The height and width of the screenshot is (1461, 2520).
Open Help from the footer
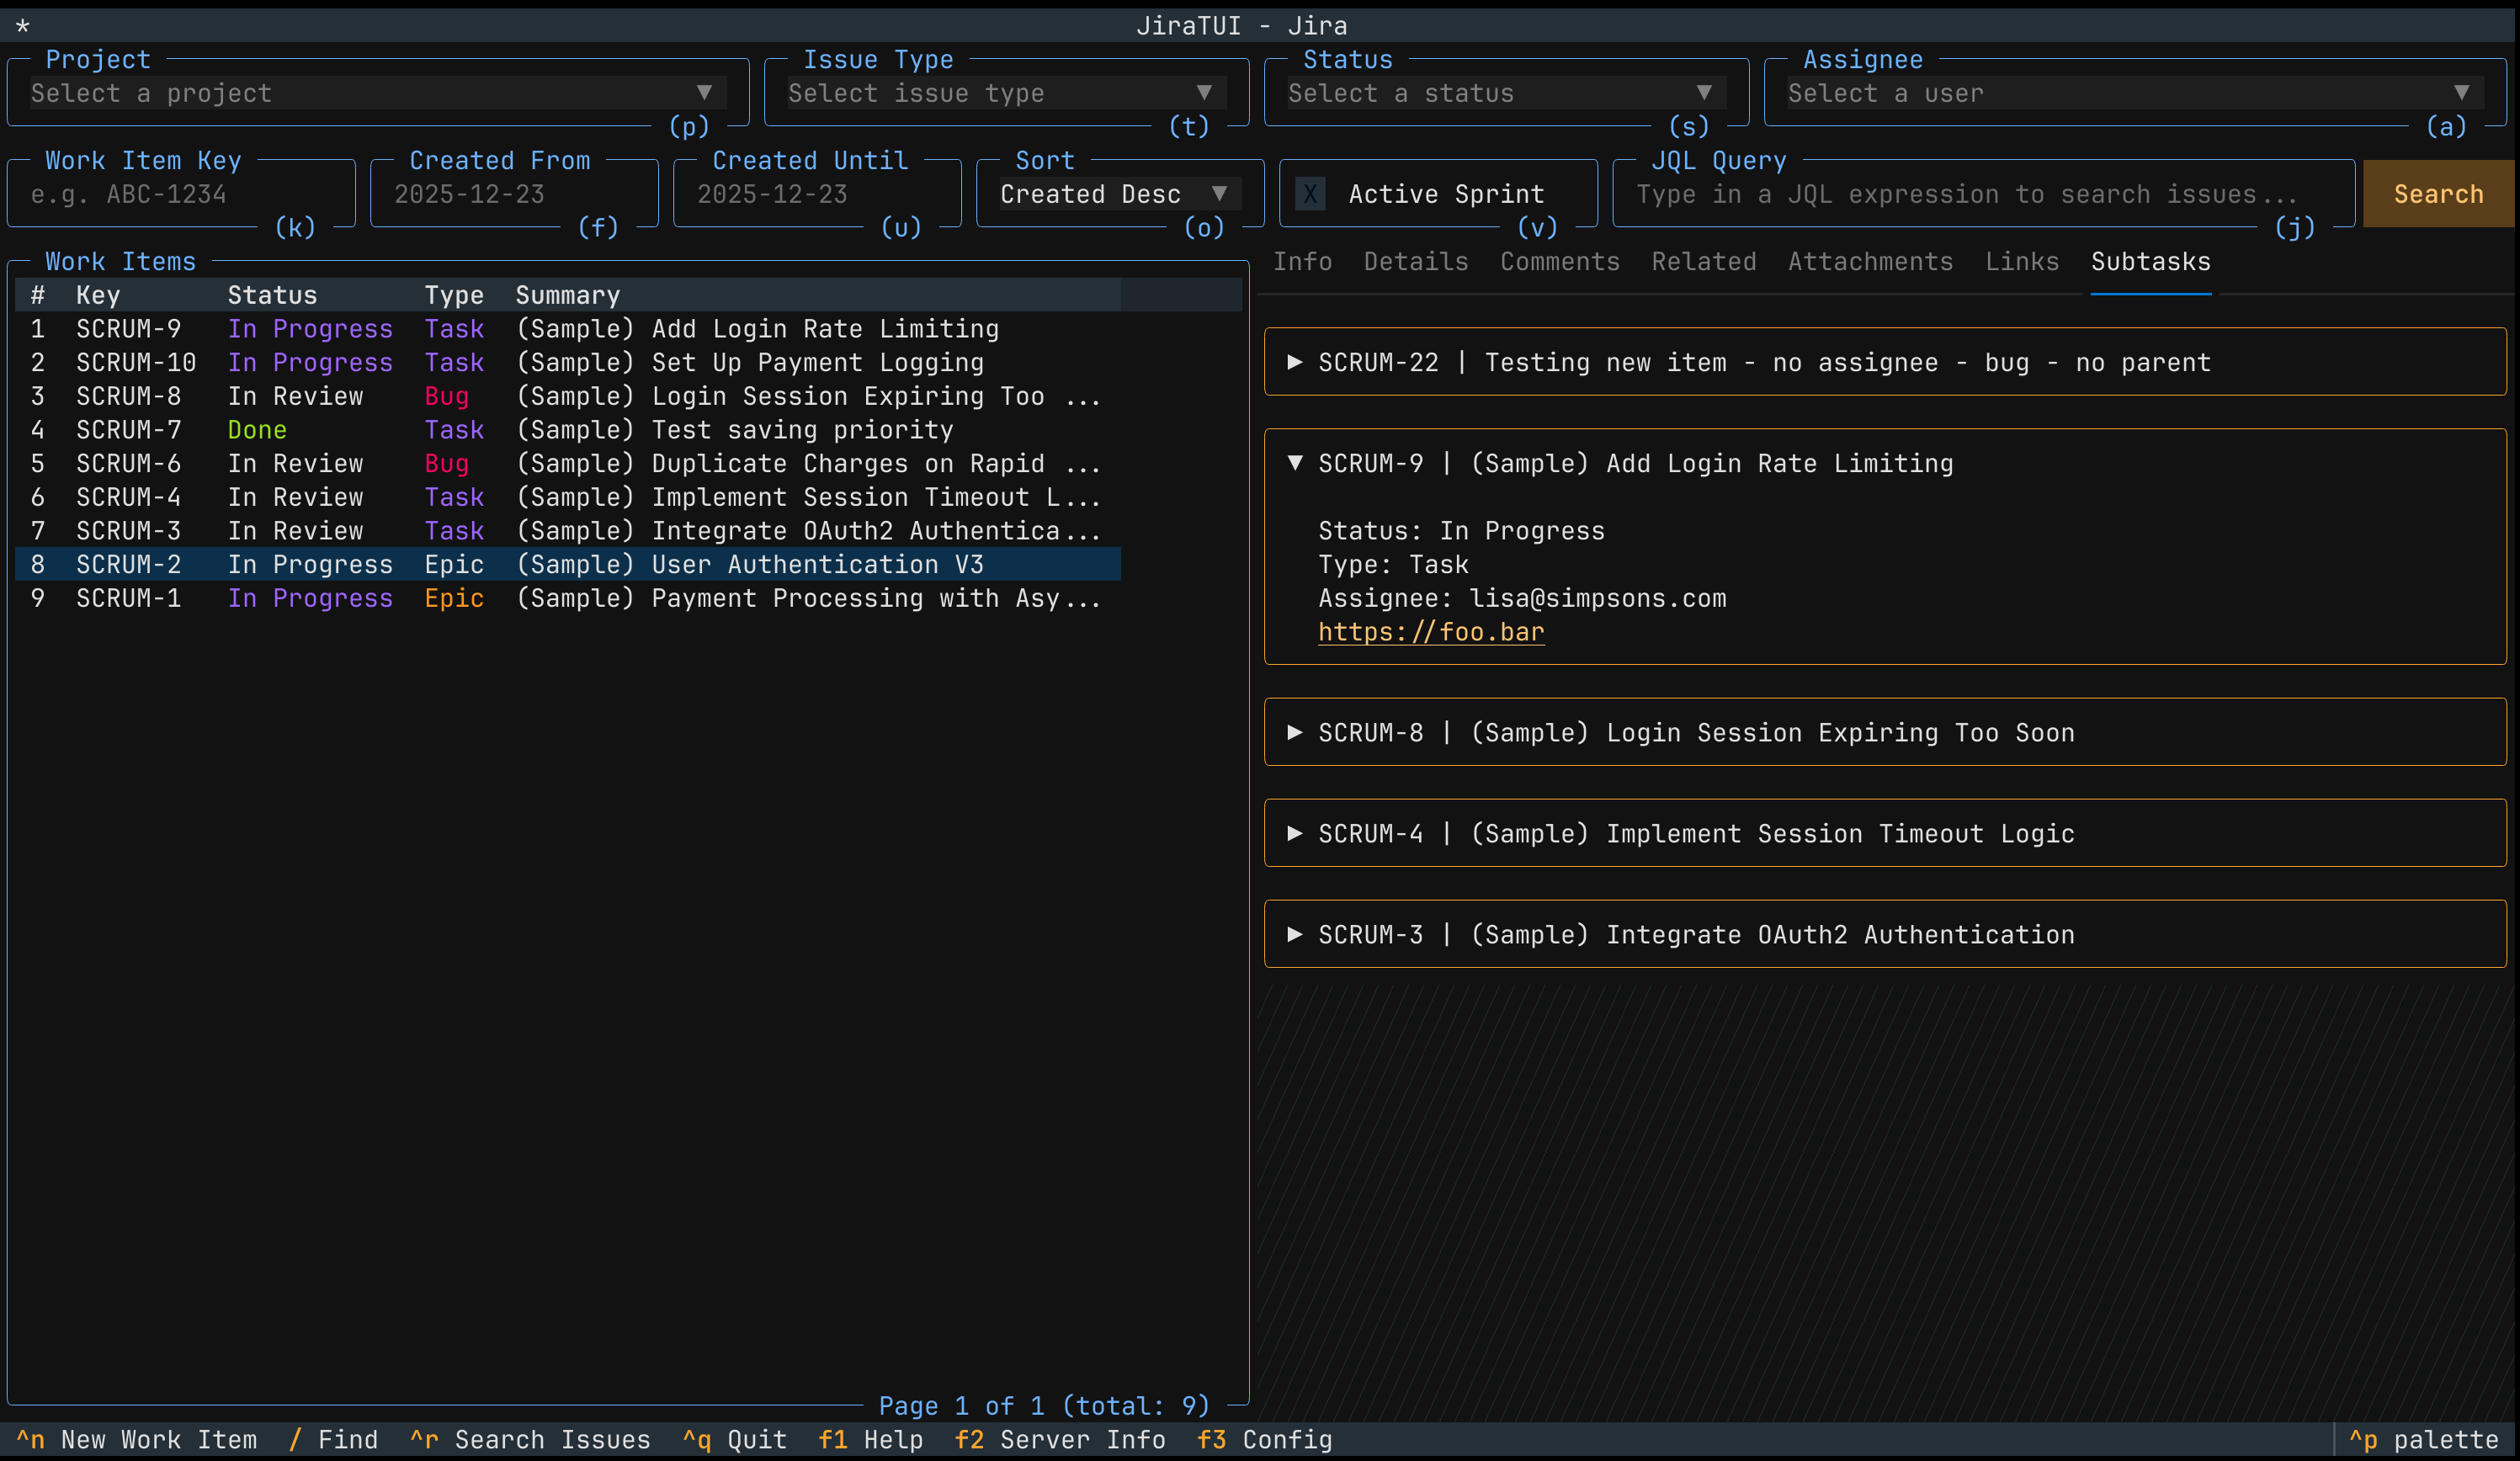[x=871, y=1440]
